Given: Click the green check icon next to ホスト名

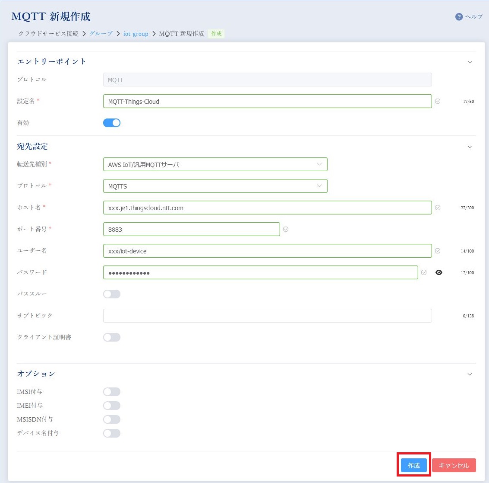Looking at the screenshot, I should [x=437, y=208].
